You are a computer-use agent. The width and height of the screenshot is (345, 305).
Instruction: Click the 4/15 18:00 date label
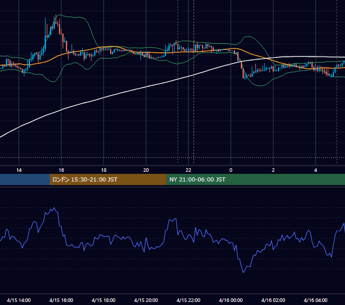[x=103, y=300]
